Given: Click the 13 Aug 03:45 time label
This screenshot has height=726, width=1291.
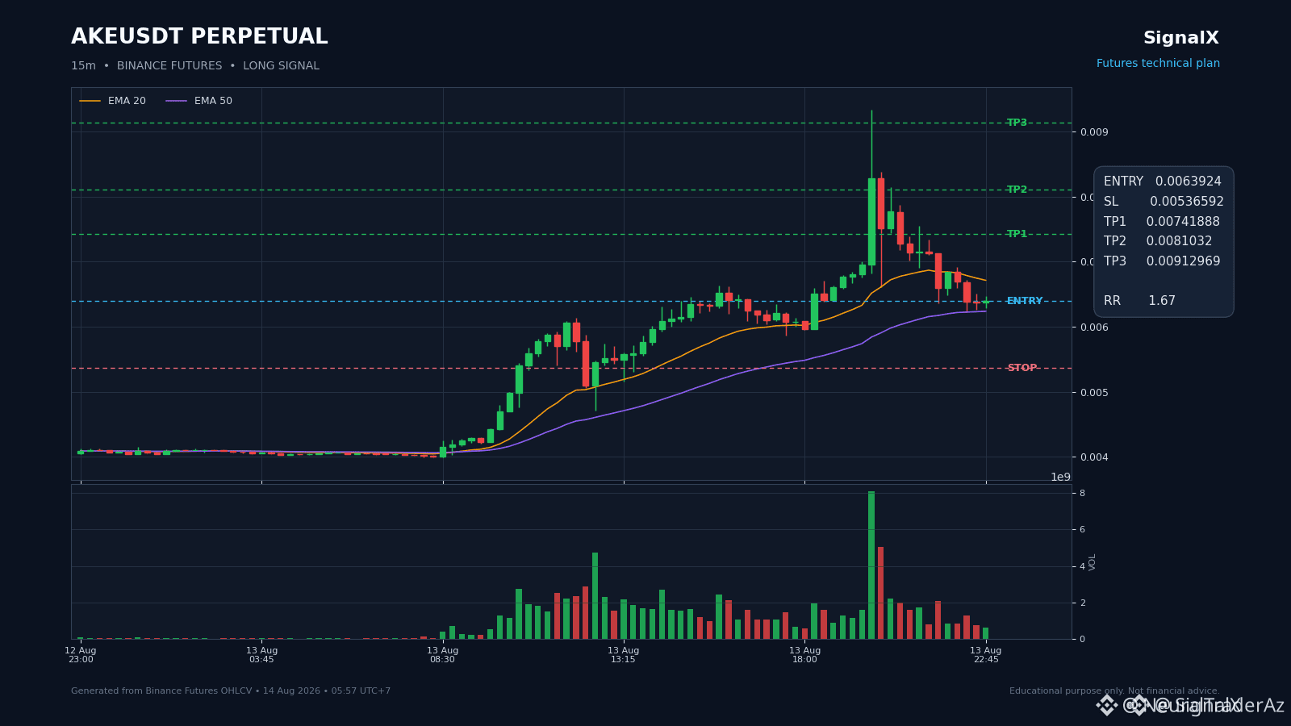Looking at the screenshot, I should (261, 655).
